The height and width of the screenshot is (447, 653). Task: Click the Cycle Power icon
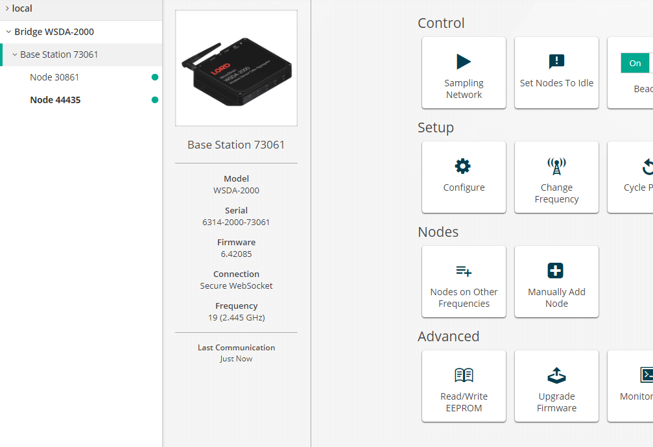coord(647,167)
